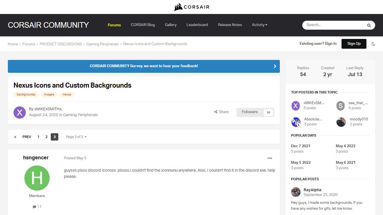
Task: Click xMIKExSM... name in top posters
Action: (314, 103)
